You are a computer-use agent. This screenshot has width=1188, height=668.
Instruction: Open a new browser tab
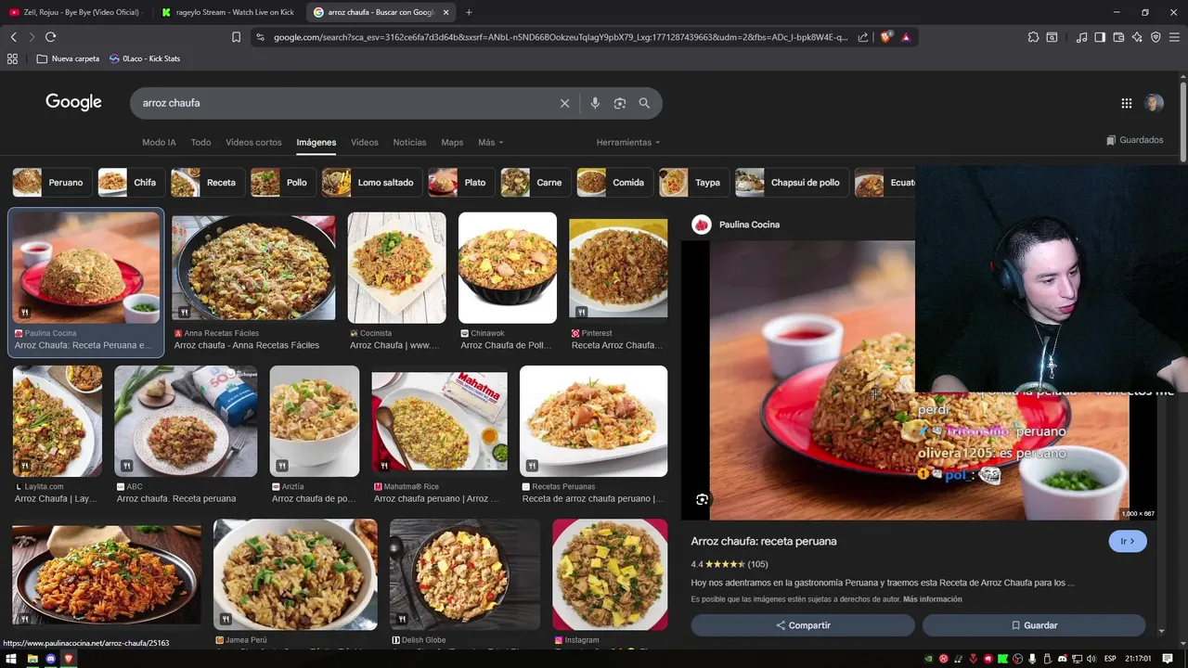pyautogui.click(x=469, y=12)
